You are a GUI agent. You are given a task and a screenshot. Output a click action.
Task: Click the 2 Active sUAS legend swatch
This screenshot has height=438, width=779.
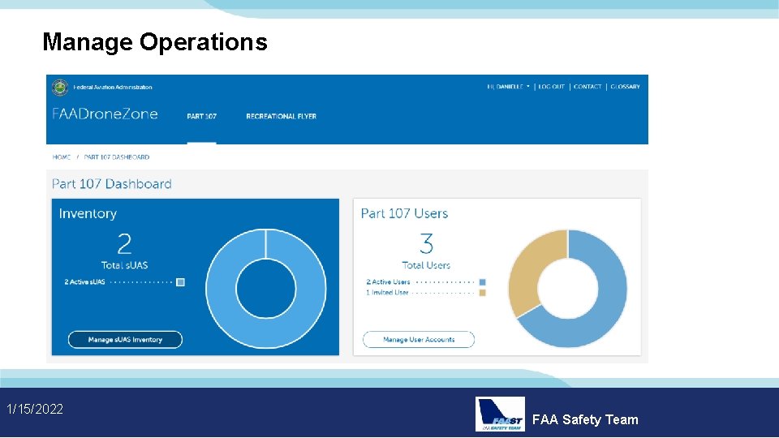(180, 282)
